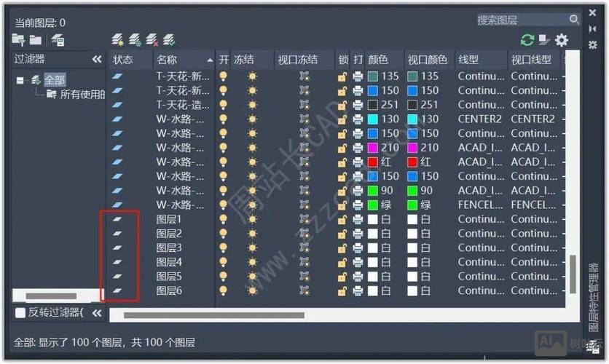This screenshot has height=364, width=609.
Task: Open layer settings with the gear icon
Action: click(562, 39)
